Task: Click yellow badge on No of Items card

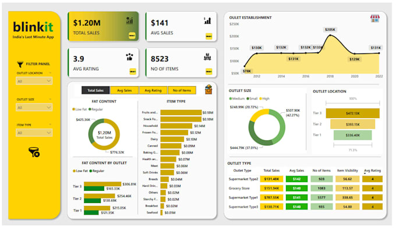Action: point(208,72)
